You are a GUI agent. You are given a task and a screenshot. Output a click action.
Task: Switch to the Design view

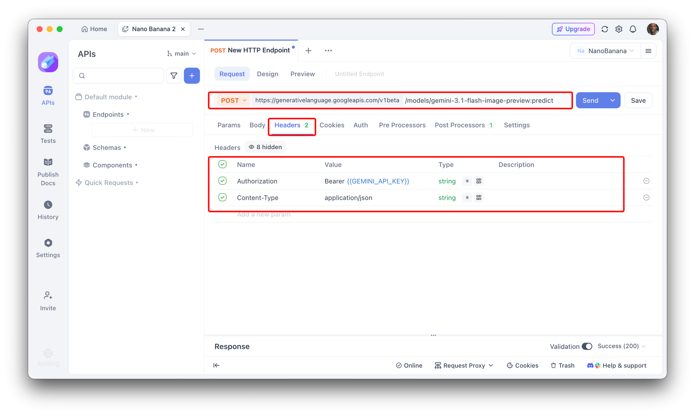(268, 74)
